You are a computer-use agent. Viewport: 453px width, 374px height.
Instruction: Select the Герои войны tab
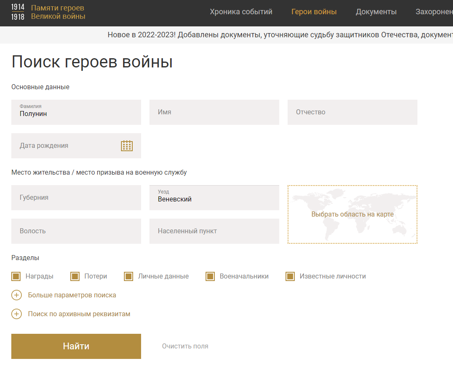(314, 12)
